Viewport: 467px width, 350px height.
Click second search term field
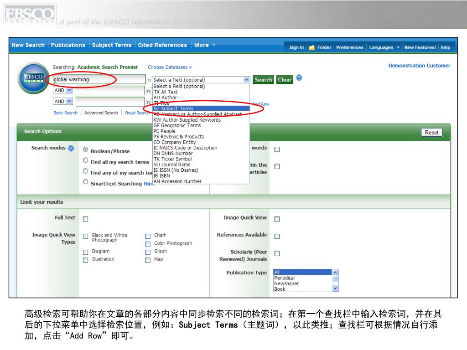coord(110,91)
